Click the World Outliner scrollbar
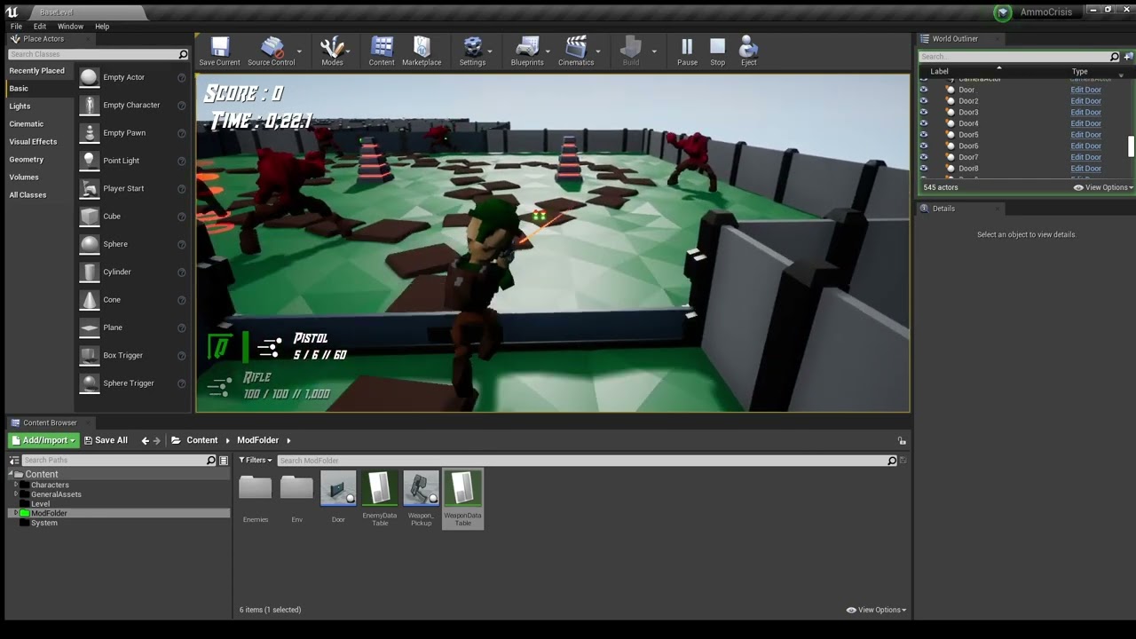1136x639 pixels. tap(1131, 146)
